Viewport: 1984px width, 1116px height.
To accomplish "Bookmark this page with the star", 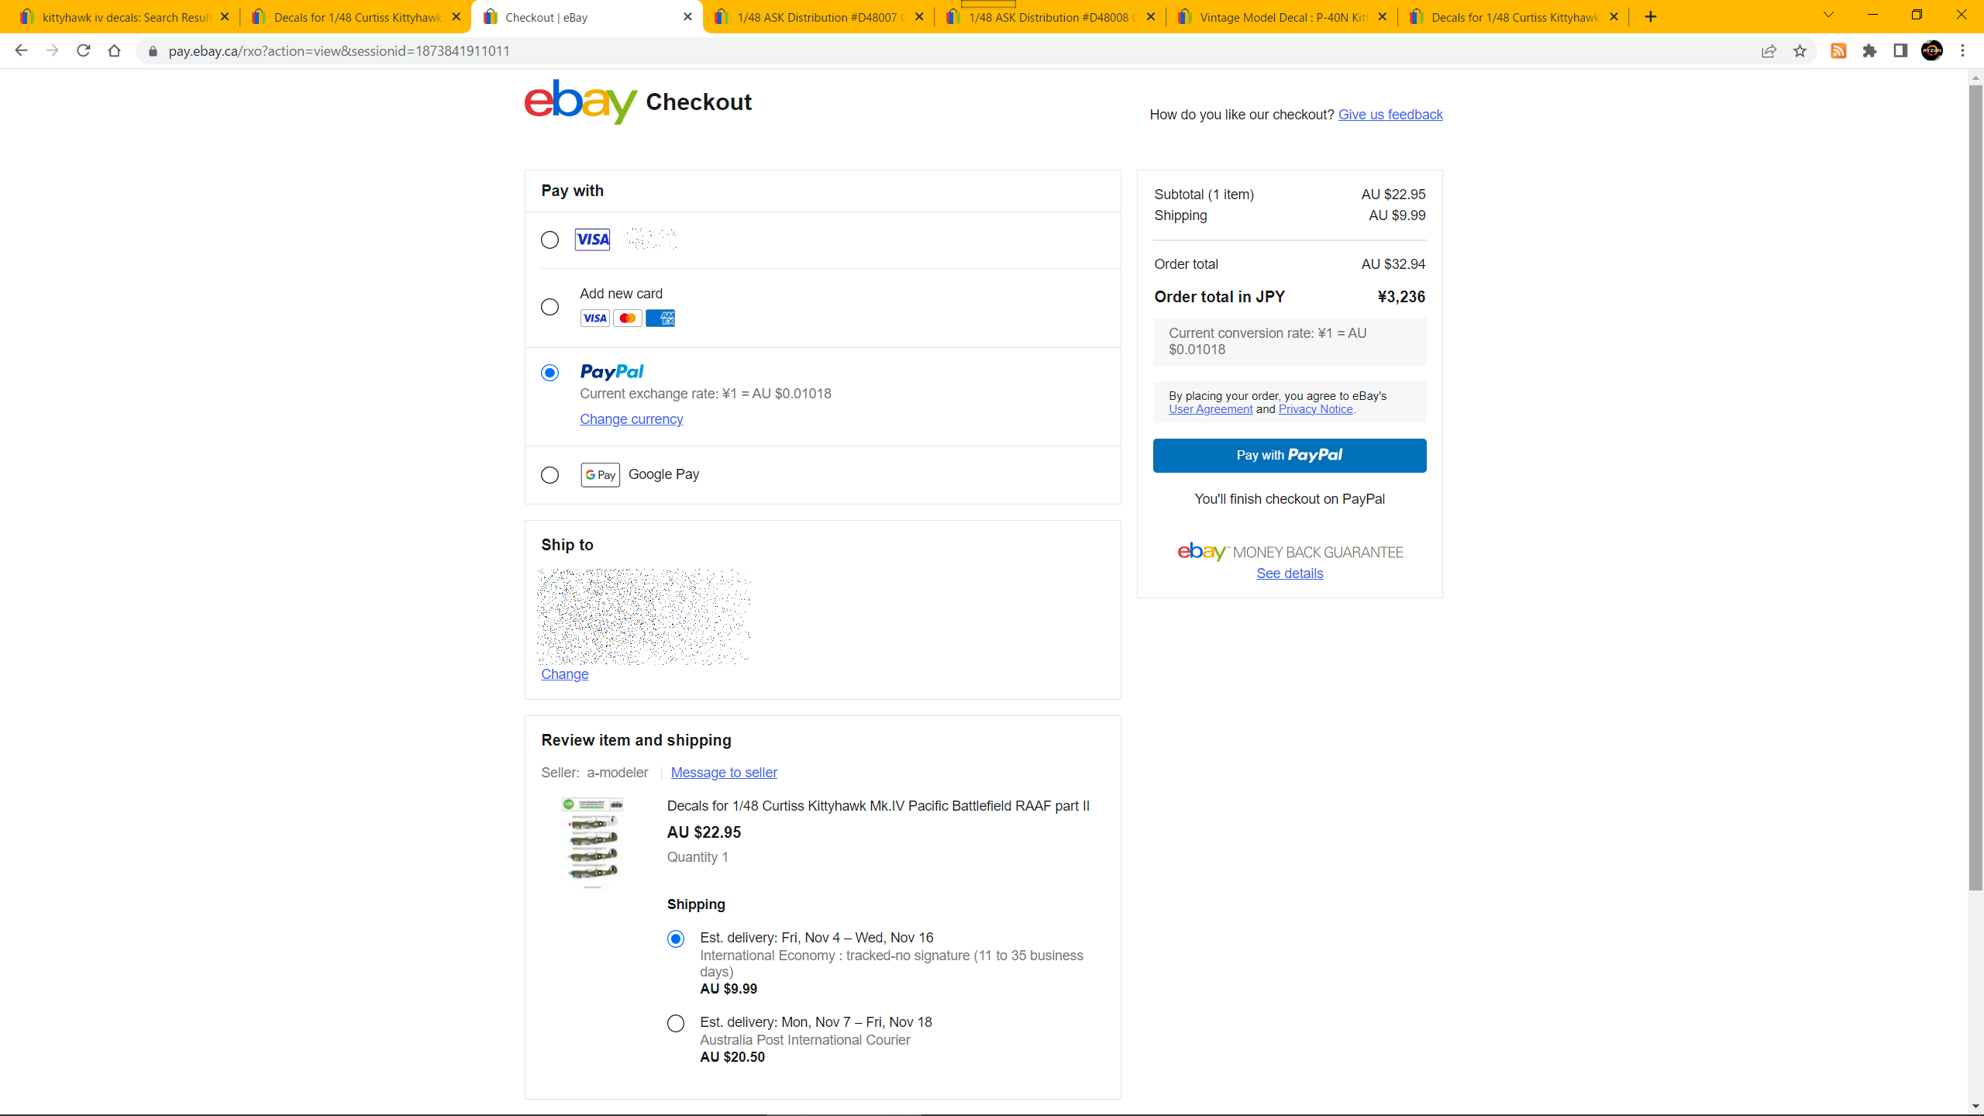I will click(x=1800, y=51).
